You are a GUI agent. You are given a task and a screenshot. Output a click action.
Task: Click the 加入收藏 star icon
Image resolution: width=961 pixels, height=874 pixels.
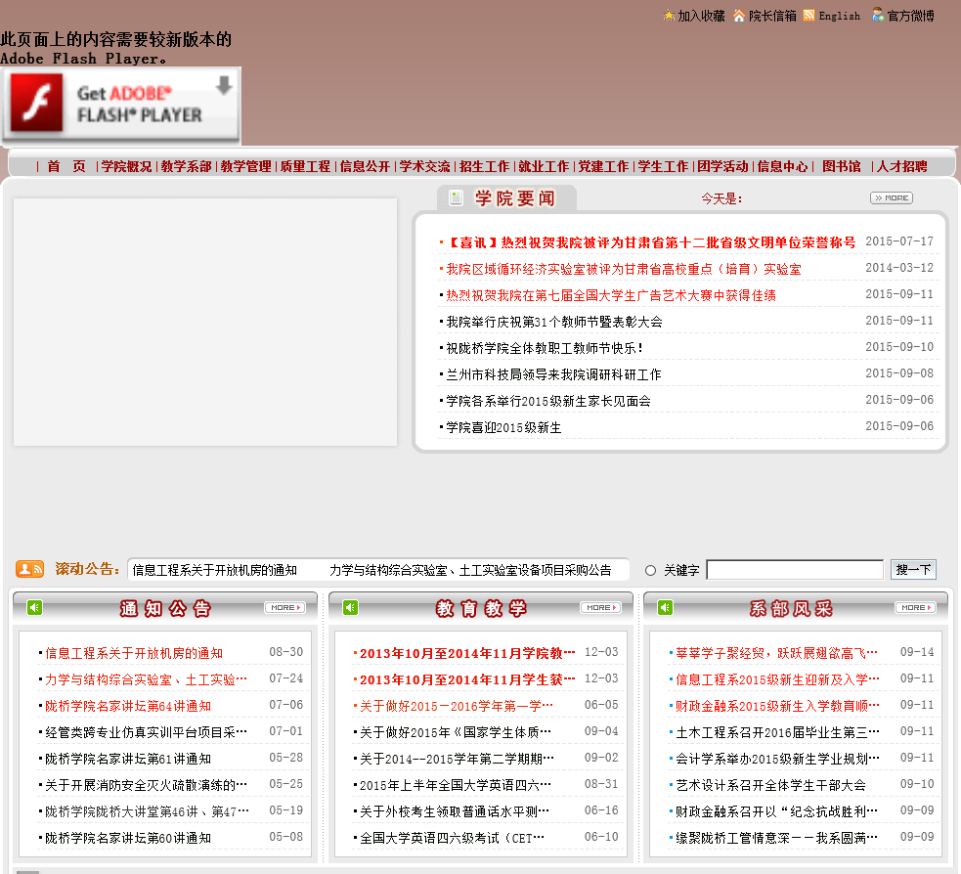[669, 16]
